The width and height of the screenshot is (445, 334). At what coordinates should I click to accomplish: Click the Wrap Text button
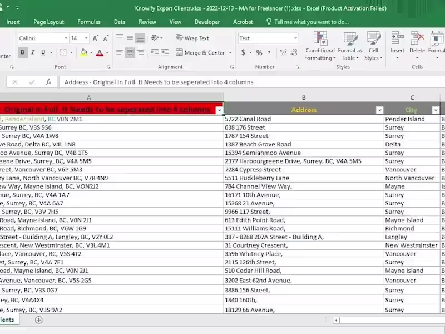tap(192, 38)
